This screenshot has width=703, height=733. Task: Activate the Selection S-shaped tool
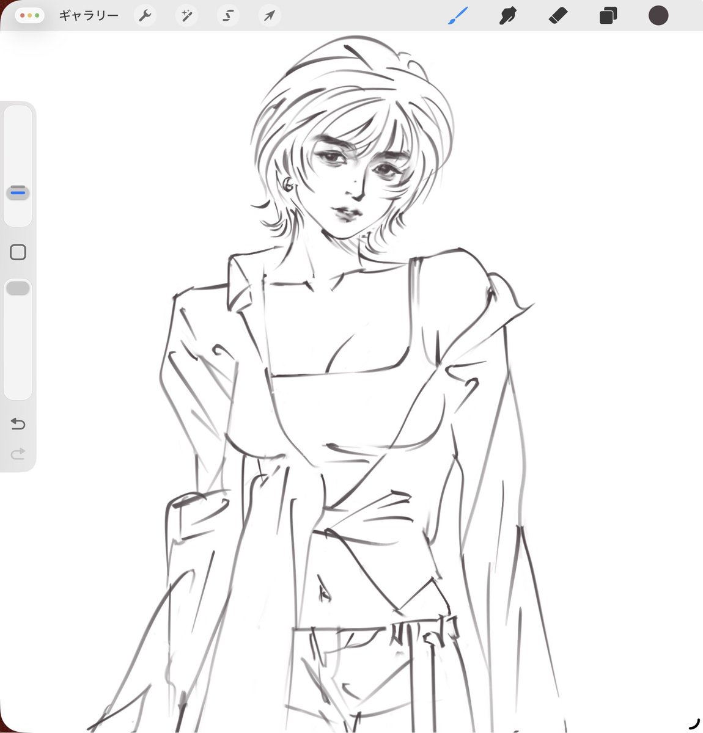click(x=228, y=15)
